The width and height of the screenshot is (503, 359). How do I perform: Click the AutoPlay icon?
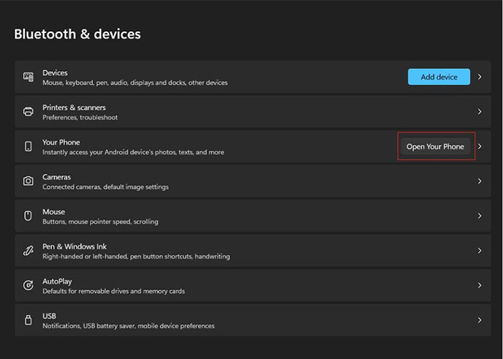click(28, 285)
